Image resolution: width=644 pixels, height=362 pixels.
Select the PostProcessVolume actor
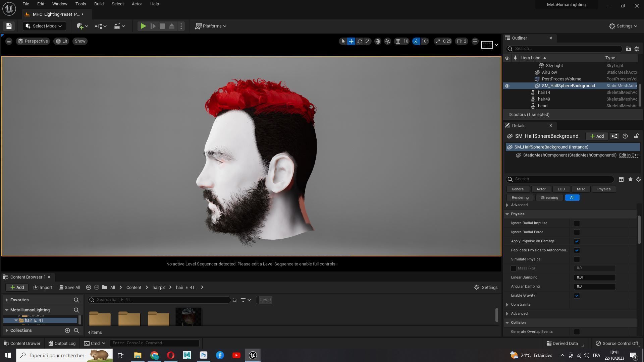tap(561, 79)
